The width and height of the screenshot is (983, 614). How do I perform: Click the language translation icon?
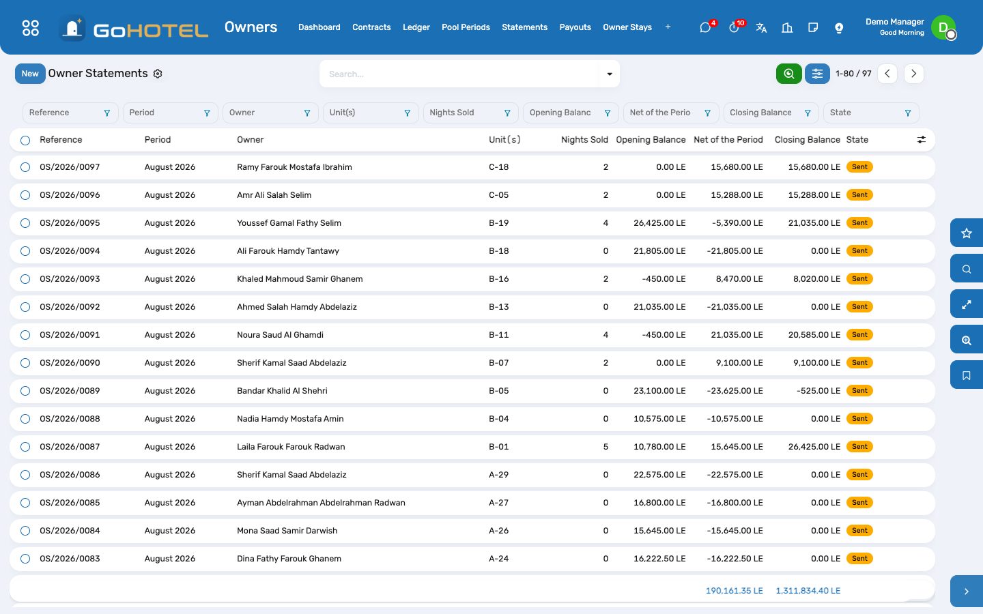tap(761, 27)
